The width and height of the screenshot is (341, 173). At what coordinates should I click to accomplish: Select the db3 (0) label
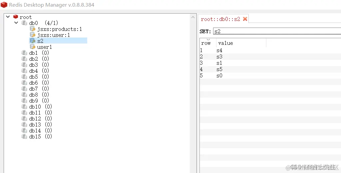(39, 65)
